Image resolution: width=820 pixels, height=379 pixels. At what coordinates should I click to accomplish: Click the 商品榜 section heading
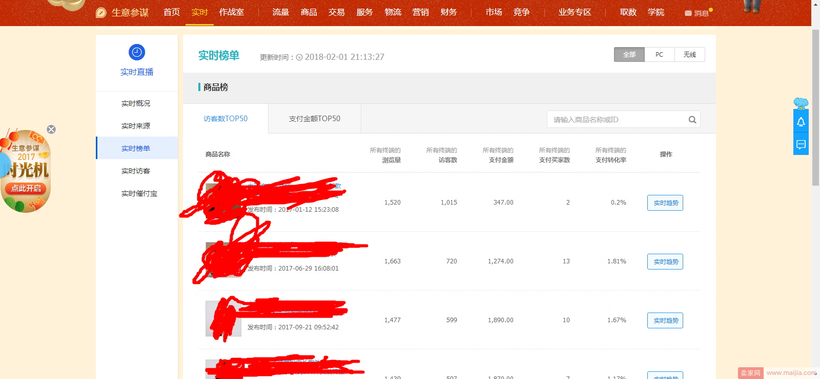click(216, 87)
